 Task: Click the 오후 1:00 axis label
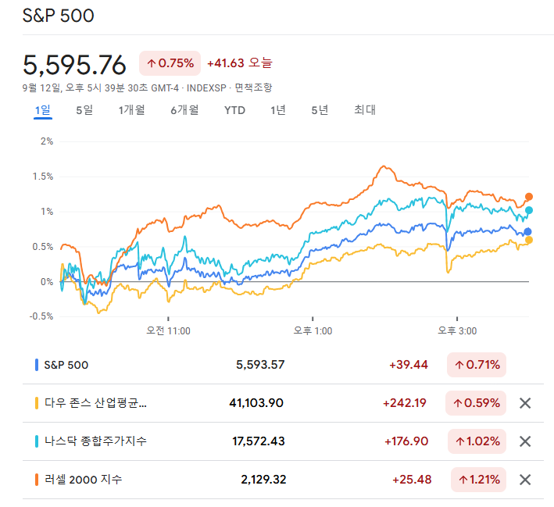coord(313,331)
